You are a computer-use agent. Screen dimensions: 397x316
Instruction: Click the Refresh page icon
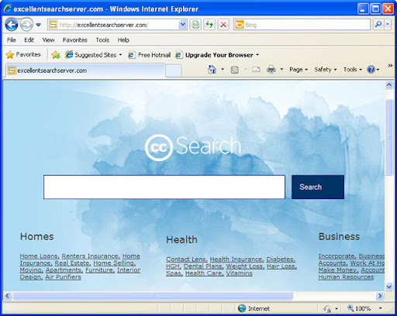point(209,25)
